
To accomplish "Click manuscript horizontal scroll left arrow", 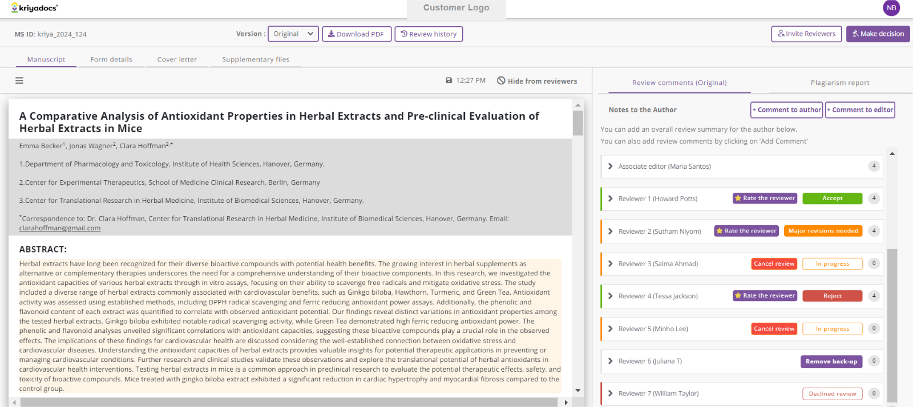I will [14, 402].
